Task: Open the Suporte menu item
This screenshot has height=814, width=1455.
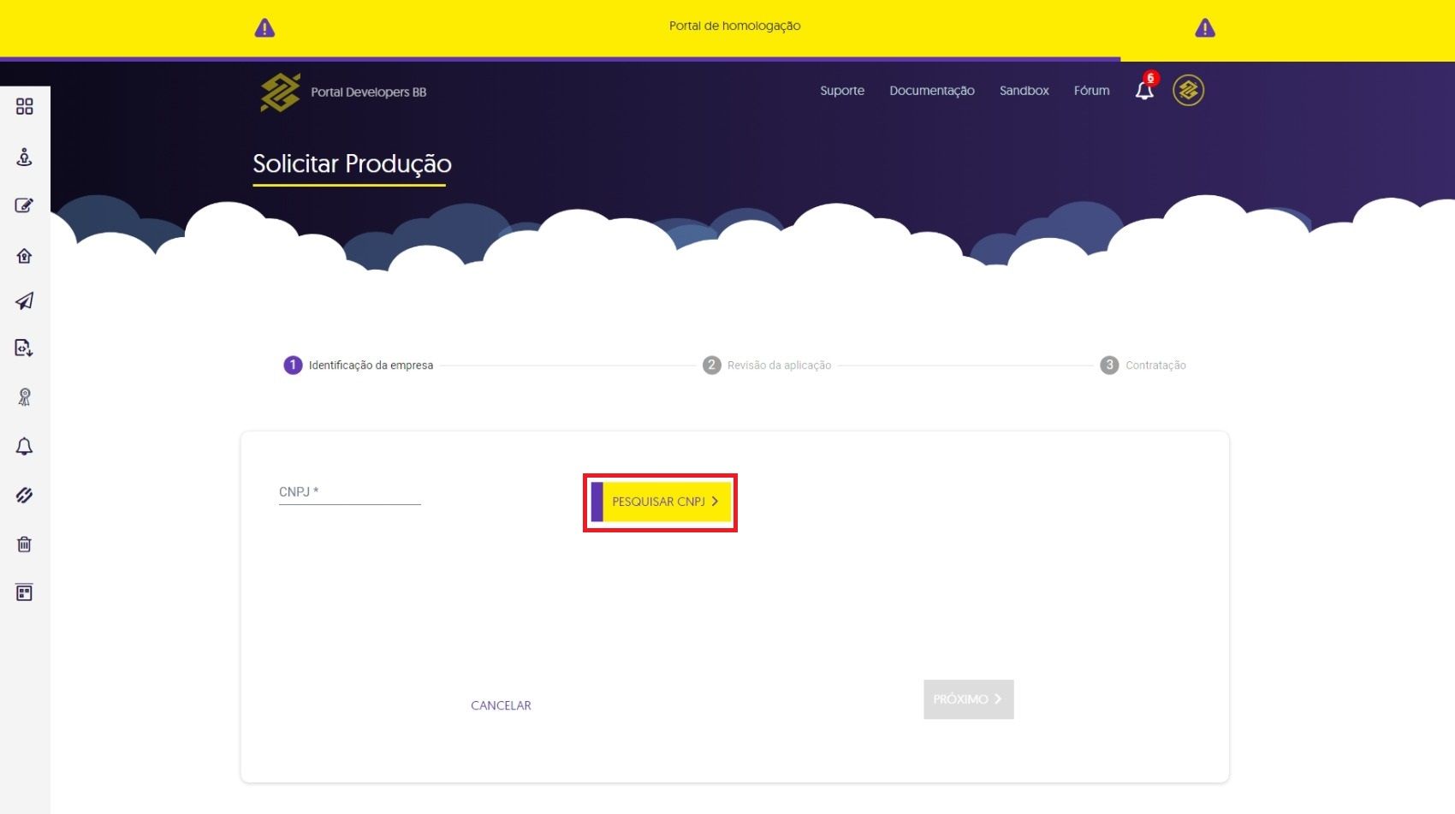Action: [841, 91]
